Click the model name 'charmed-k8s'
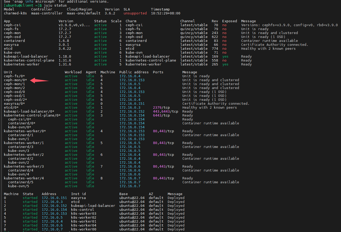The width and height of the screenshot is (341, 232). [x=15, y=13]
